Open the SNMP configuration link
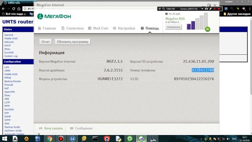 point(7,117)
